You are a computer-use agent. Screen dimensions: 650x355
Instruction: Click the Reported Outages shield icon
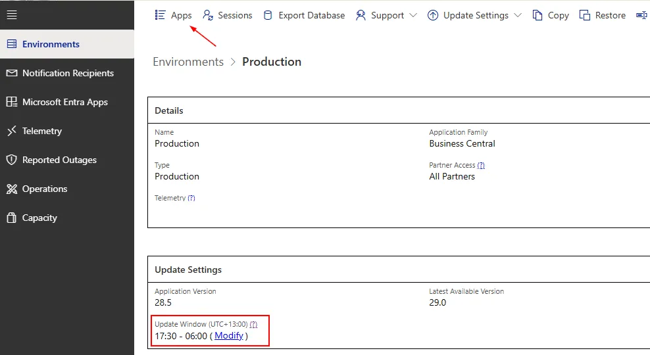12,160
